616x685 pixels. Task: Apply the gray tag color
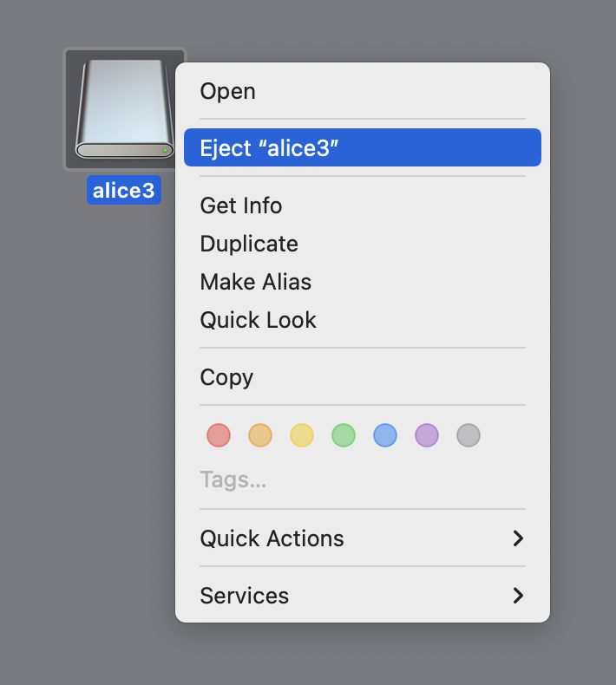(x=469, y=435)
